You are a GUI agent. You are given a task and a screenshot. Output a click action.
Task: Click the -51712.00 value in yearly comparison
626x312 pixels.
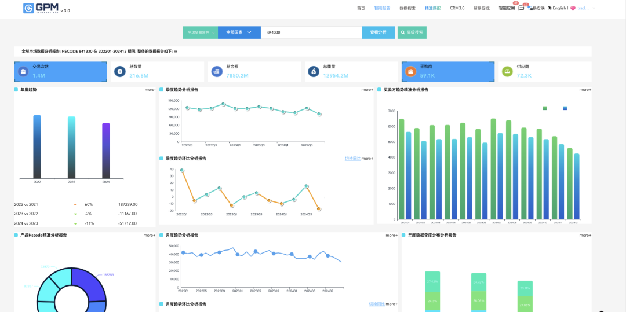click(x=128, y=223)
